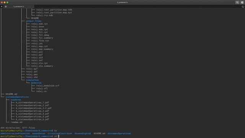The height and width of the screenshot is (138, 245).
Task: Open the tab list dropdown arrow
Action: point(2,7)
